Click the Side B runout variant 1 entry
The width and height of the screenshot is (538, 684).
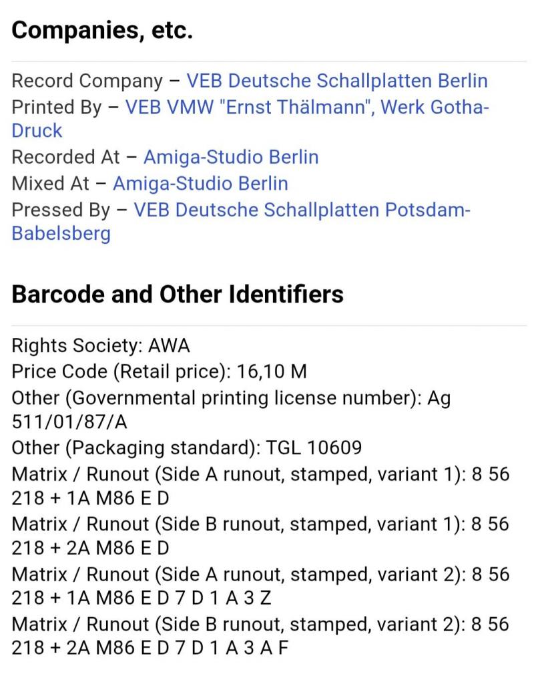(x=260, y=524)
